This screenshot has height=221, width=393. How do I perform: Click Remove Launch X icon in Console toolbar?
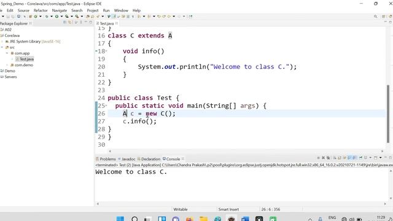324,158
